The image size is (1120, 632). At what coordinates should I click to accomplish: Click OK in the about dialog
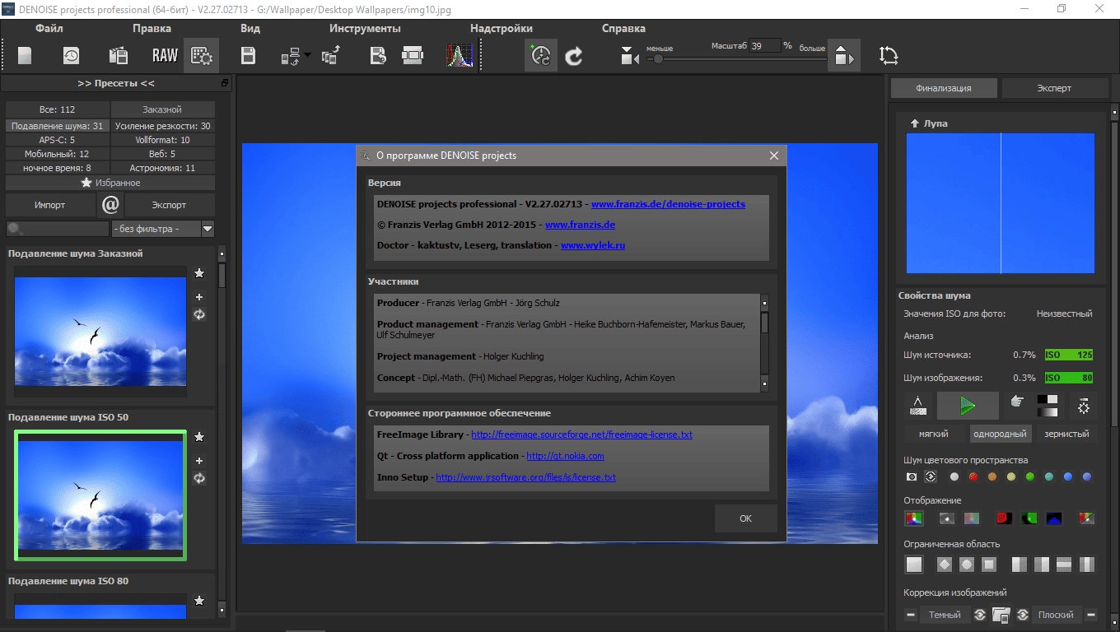click(x=746, y=518)
